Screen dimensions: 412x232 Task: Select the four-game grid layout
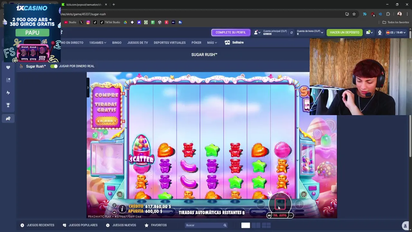[267, 225]
